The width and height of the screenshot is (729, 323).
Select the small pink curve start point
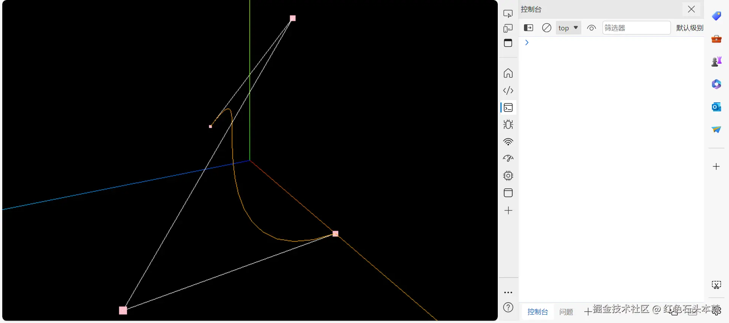pyautogui.click(x=210, y=127)
